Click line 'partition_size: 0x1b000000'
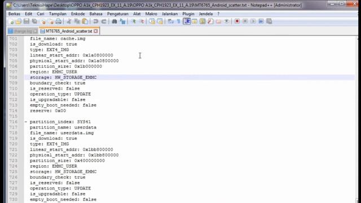The height and width of the screenshot is (203, 361). tap(66, 67)
